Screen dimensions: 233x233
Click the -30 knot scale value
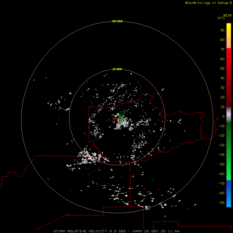click(x=221, y=145)
